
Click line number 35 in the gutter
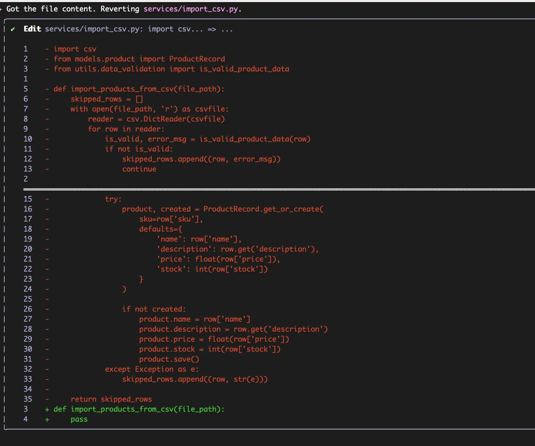pyautogui.click(x=28, y=399)
